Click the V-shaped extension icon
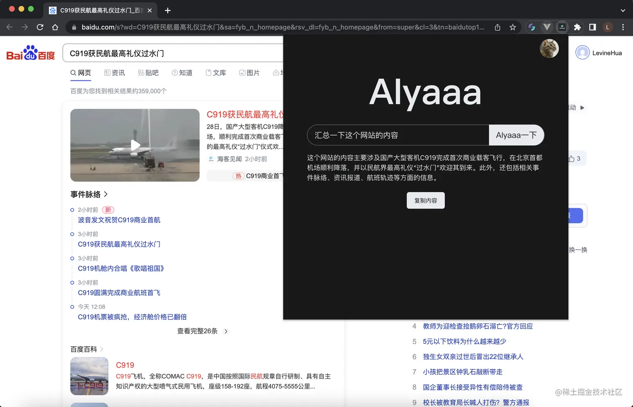This screenshot has height=407, width=633. [x=547, y=27]
